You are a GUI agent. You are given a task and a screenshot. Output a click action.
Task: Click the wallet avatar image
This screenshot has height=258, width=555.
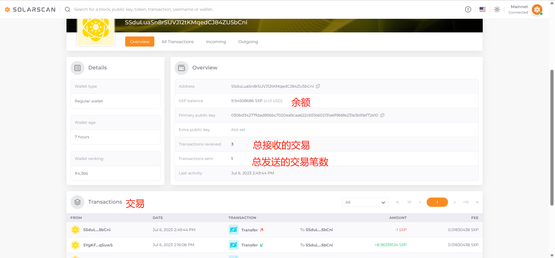click(x=96, y=31)
